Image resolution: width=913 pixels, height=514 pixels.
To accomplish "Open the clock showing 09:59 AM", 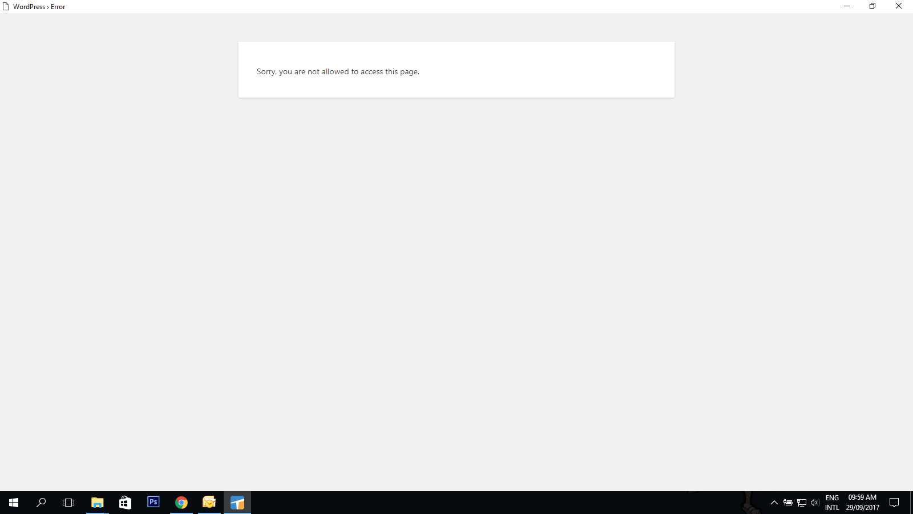I will [x=863, y=503].
